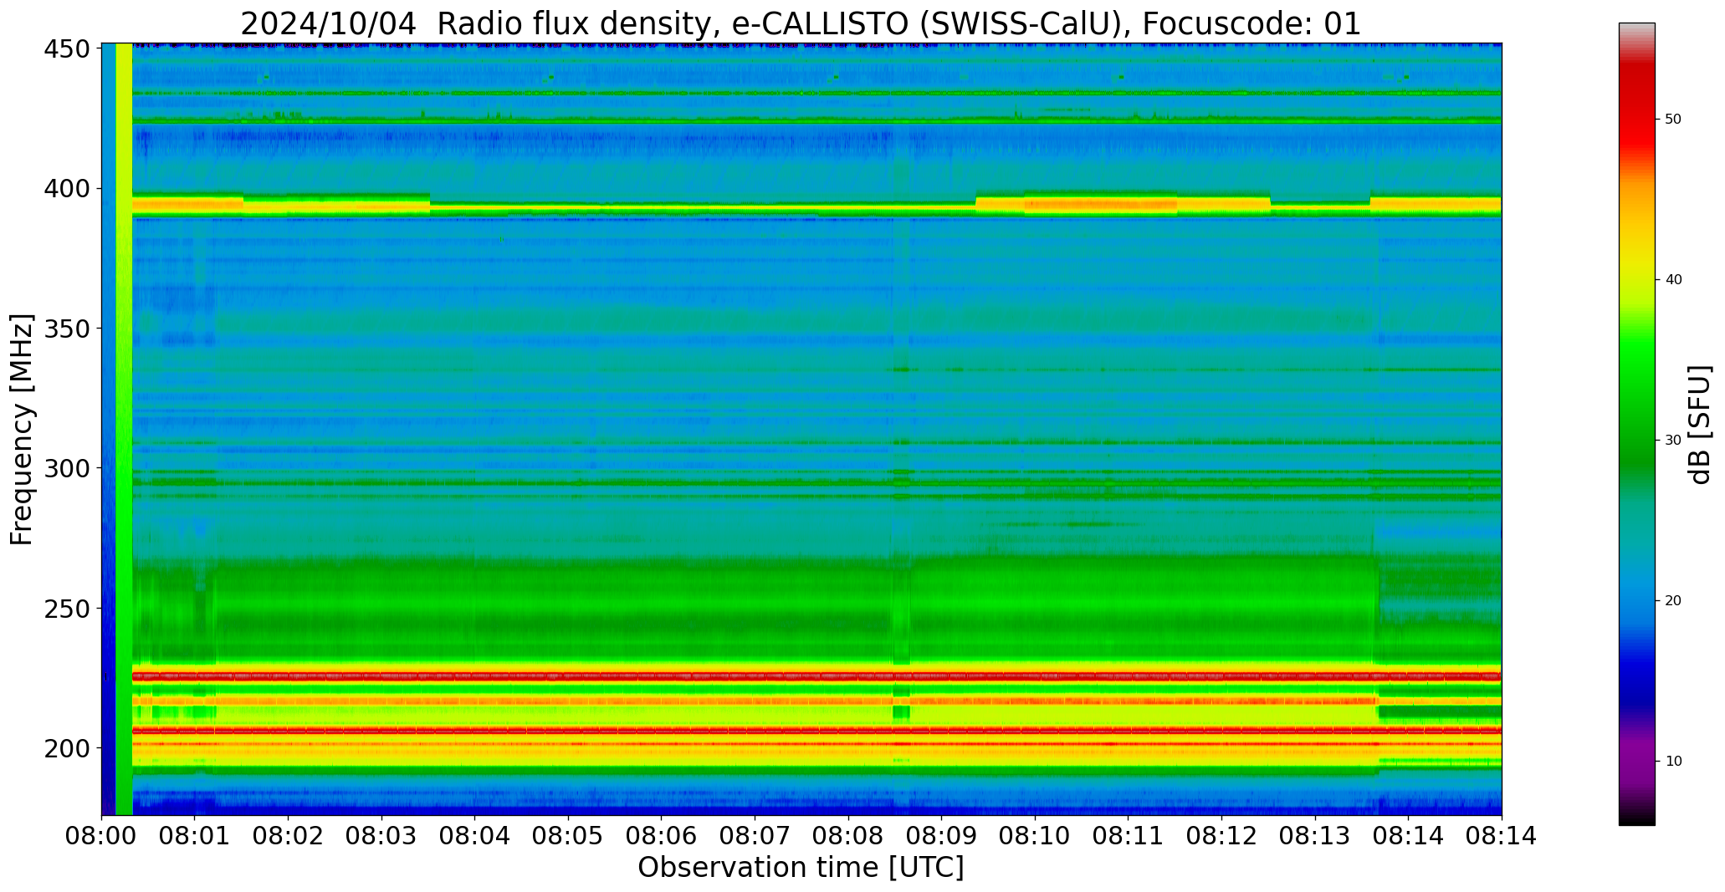The image size is (1725, 892).
Task: Click the 300 frequency tick label
Action: pos(67,468)
